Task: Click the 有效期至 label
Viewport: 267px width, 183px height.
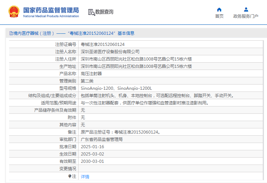Action: coord(68,161)
